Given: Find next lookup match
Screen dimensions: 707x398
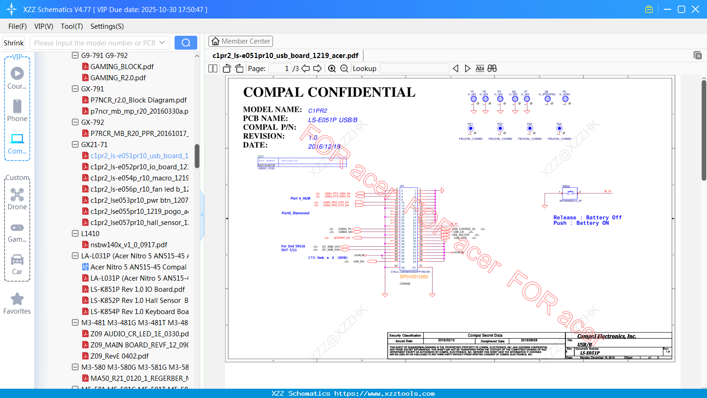Looking at the screenshot, I should click(x=467, y=68).
